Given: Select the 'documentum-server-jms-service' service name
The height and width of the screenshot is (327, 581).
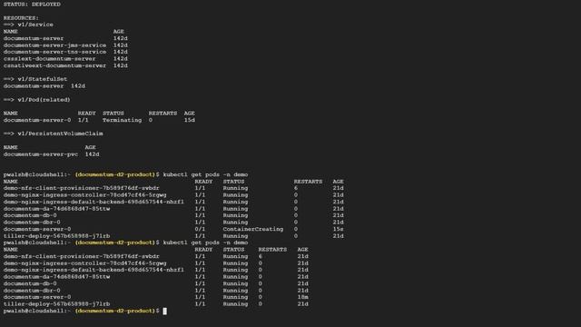Looking at the screenshot, I should (54, 45).
